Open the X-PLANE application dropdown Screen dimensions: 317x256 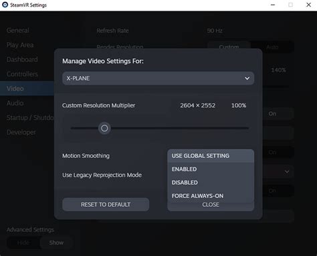click(x=158, y=78)
